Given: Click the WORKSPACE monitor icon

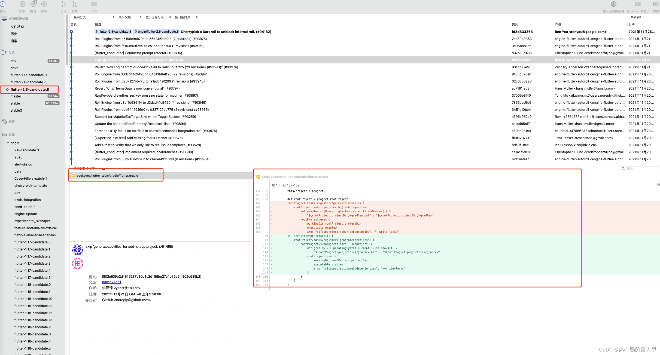Looking at the screenshot, I should 4,19.
